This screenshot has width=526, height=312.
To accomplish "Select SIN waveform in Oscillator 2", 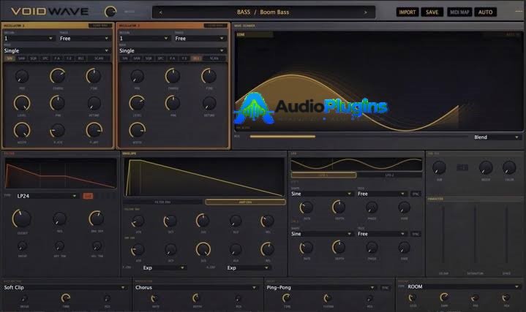I will click(x=125, y=58).
